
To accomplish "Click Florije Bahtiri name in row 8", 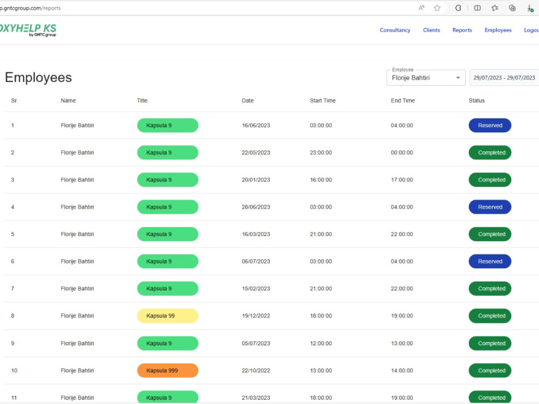I will (77, 316).
